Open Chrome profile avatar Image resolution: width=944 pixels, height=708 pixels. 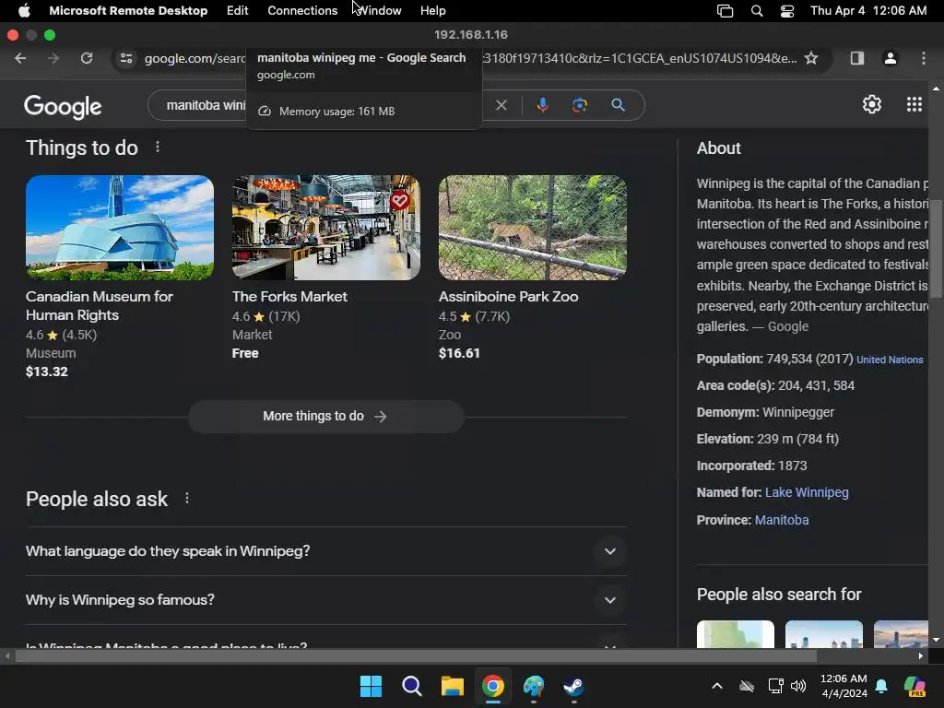(x=890, y=58)
